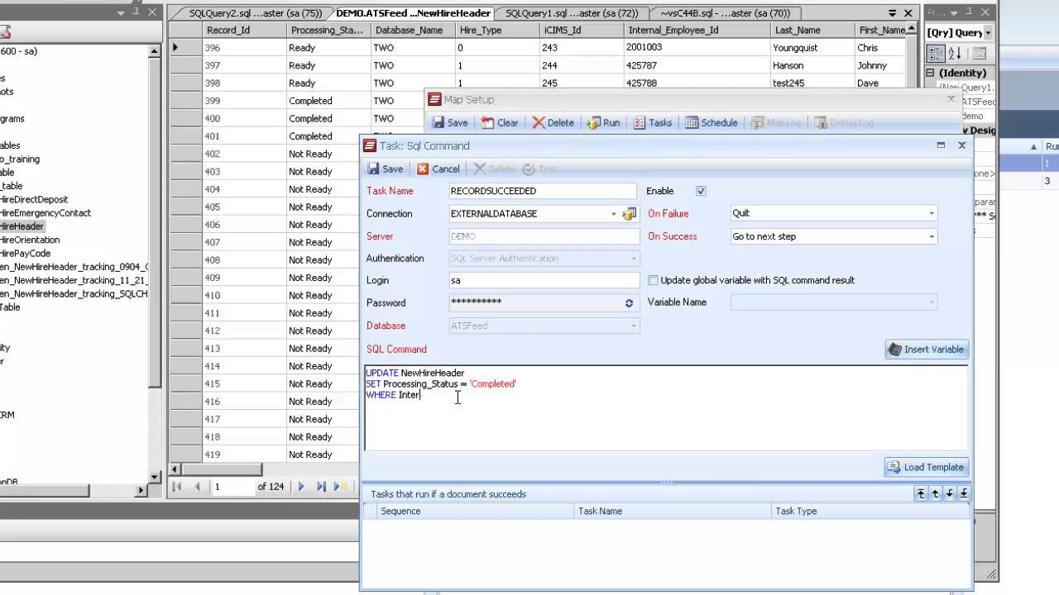Sort grid by Last_Name column header
The height and width of the screenshot is (595, 1059).
[x=812, y=30]
